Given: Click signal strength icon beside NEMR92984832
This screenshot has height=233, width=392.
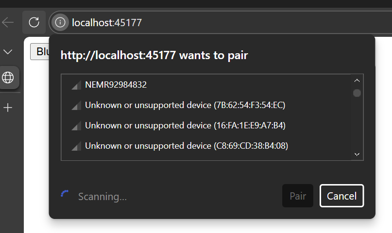Looking at the screenshot, I should point(76,85).
